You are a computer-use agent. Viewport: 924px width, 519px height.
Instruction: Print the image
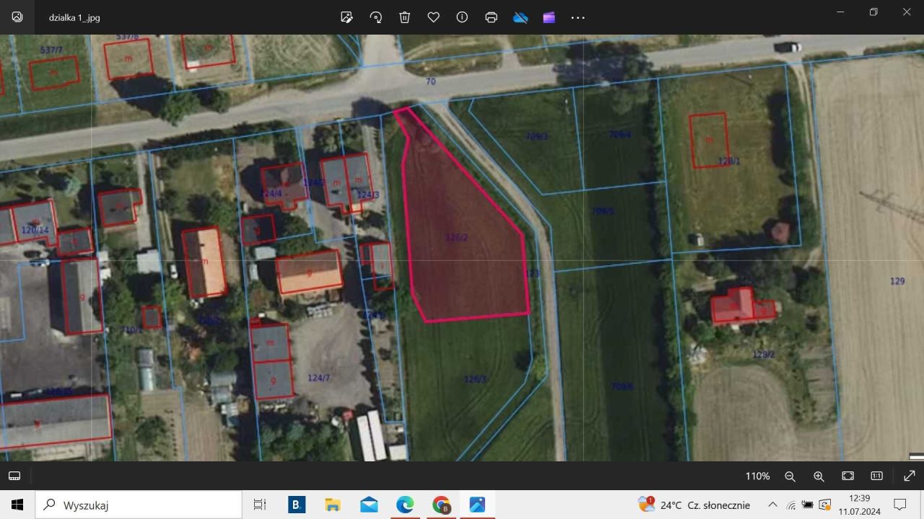(491, 17)
